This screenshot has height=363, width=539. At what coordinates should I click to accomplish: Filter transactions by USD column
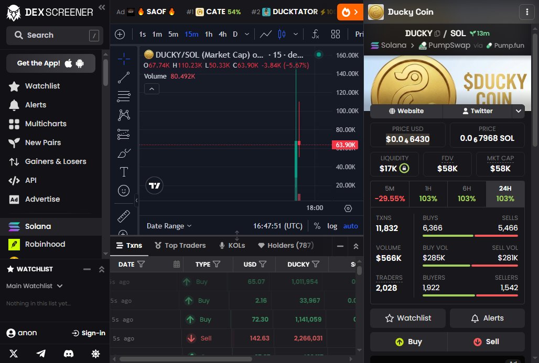tap(263, 264)
